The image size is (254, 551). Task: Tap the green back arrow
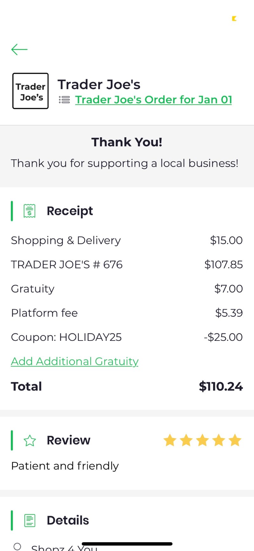click(x=19, y=49)
